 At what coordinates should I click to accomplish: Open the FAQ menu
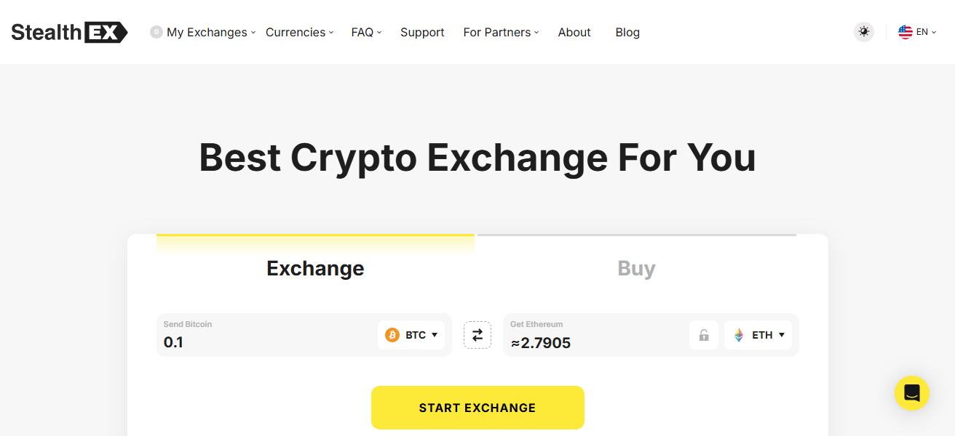(x=366, y=32)
